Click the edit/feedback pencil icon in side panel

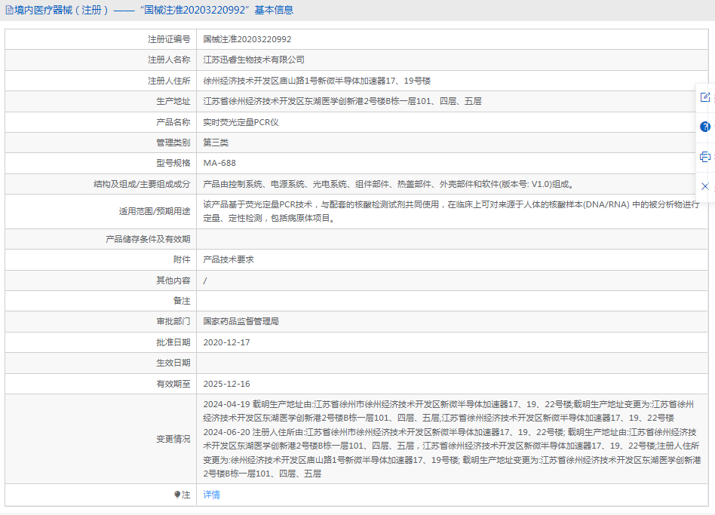click(x=705, y=97)
